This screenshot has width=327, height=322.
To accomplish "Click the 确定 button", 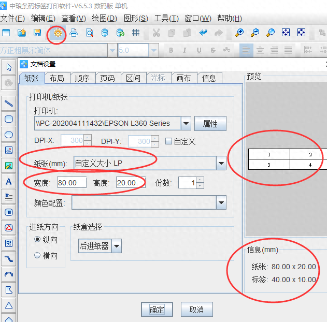I will 157,310.
